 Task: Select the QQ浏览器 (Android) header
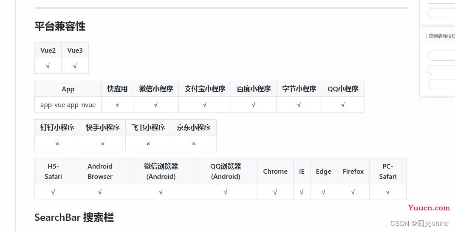[226, 171]
